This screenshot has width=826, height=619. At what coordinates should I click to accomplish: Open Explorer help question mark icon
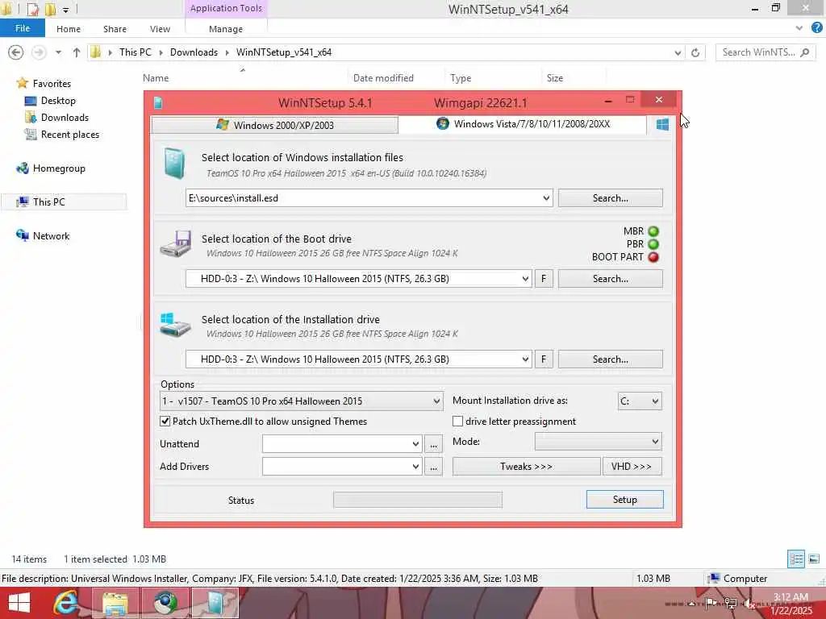coord(817,28)
